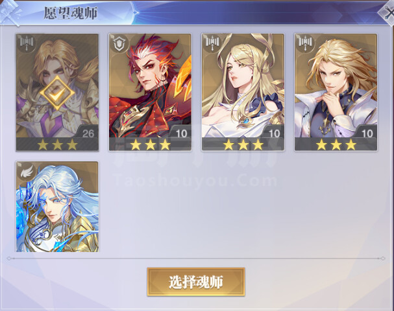Click the three-star rating on the red-haired card
This screenshot has height=311, width=394.
pyautogui.click(x=150, y=144)
